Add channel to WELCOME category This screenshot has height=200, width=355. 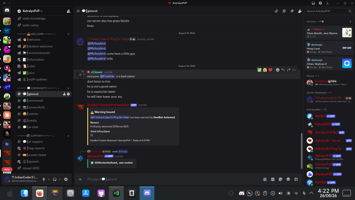click(68, 34)
